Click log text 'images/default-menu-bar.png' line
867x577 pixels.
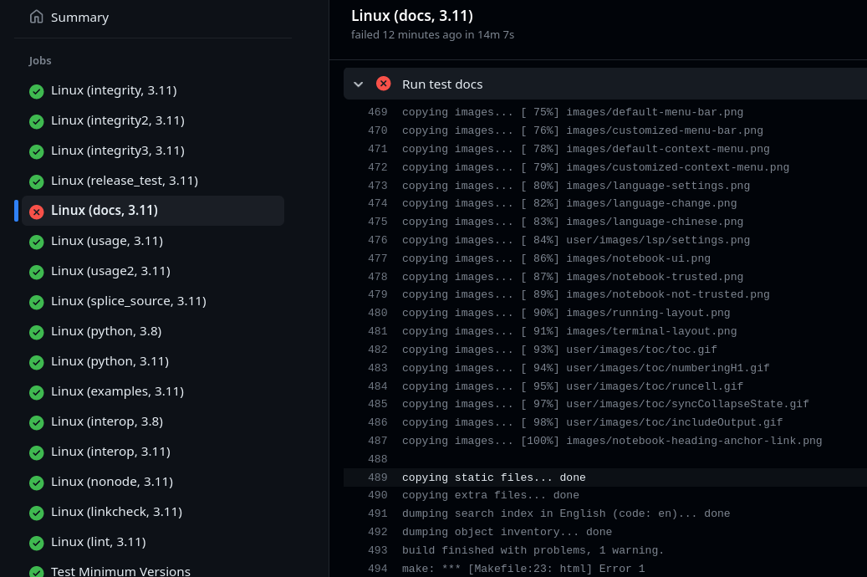[572, 112]
